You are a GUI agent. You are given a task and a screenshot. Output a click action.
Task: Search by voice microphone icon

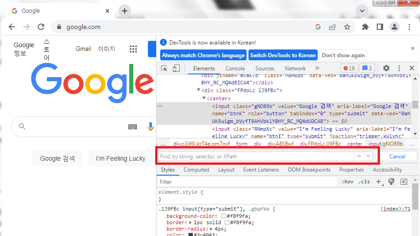(151, 127)
